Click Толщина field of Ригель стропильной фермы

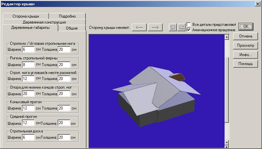[x=64, y=65]
